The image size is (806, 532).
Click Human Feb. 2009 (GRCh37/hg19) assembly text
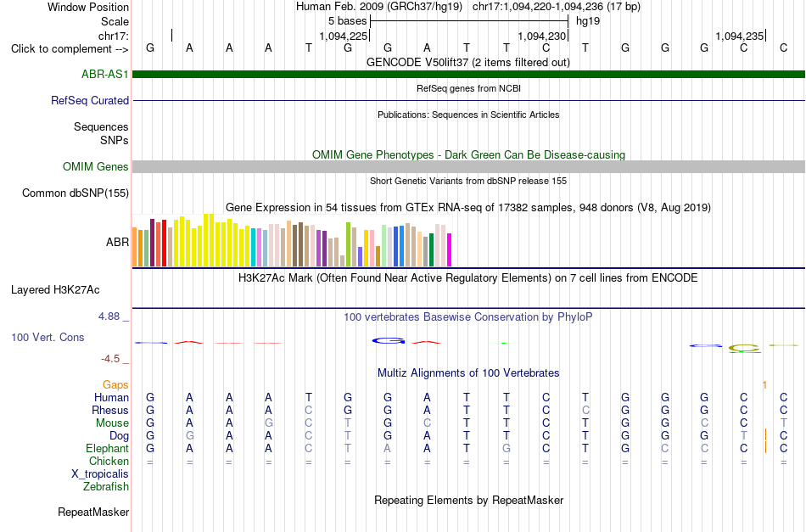(379, 7)
